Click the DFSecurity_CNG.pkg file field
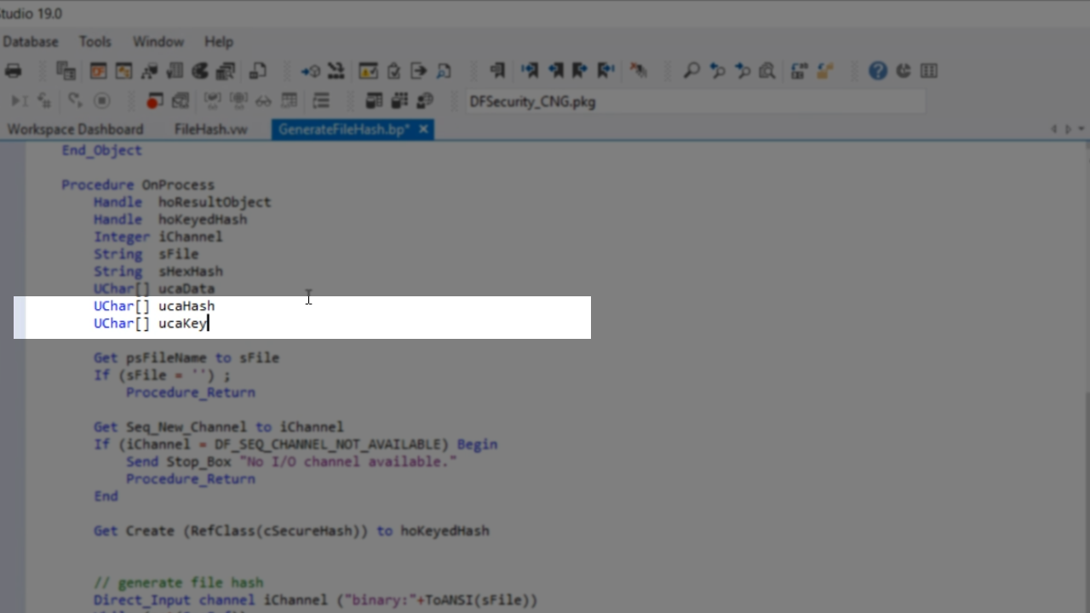Viewport: 1090px width, 613px height. pos(694,101)
